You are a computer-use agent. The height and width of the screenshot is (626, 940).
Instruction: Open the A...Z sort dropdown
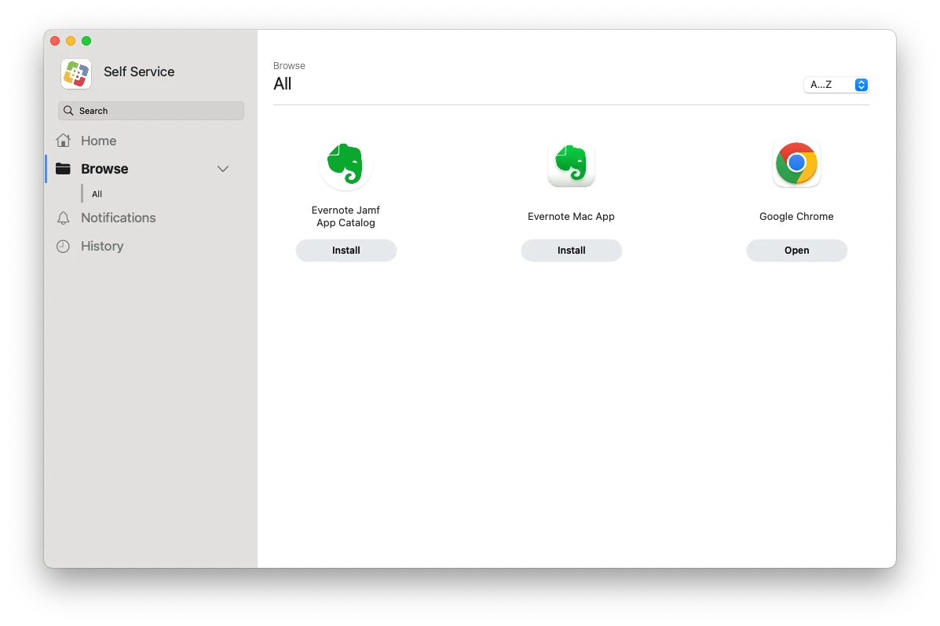tap(836, 85)
